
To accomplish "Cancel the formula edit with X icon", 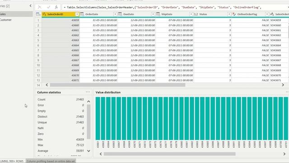I will 39,7.
